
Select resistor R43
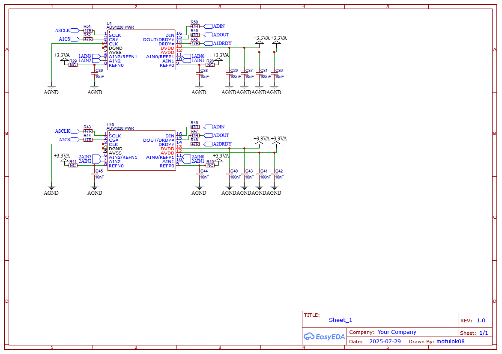(88, 131)
